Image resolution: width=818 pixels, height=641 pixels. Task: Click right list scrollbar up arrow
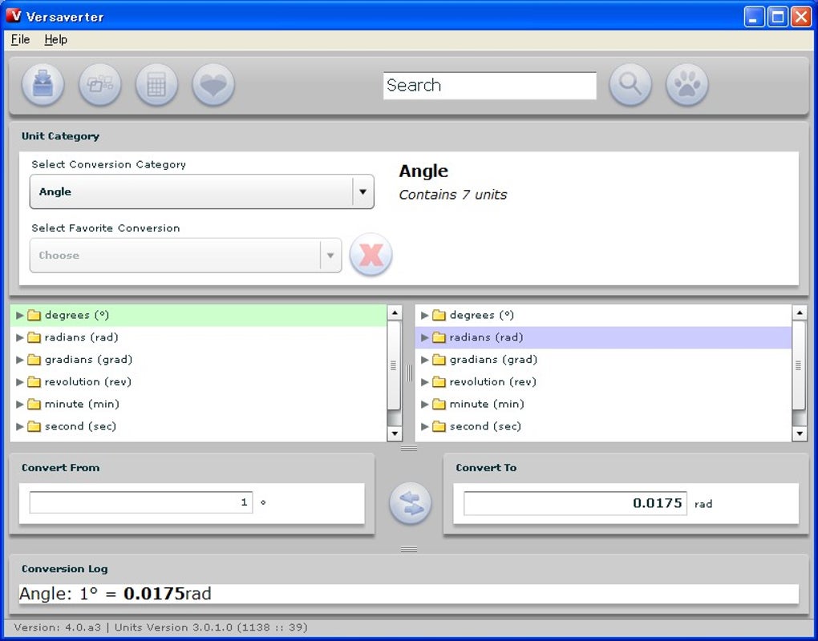tap(800, 312)
